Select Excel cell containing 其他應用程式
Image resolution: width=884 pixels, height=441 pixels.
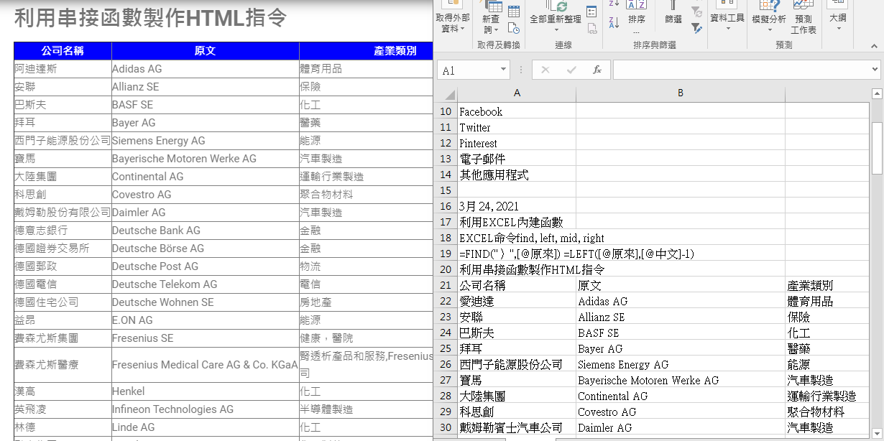(517, 175)
